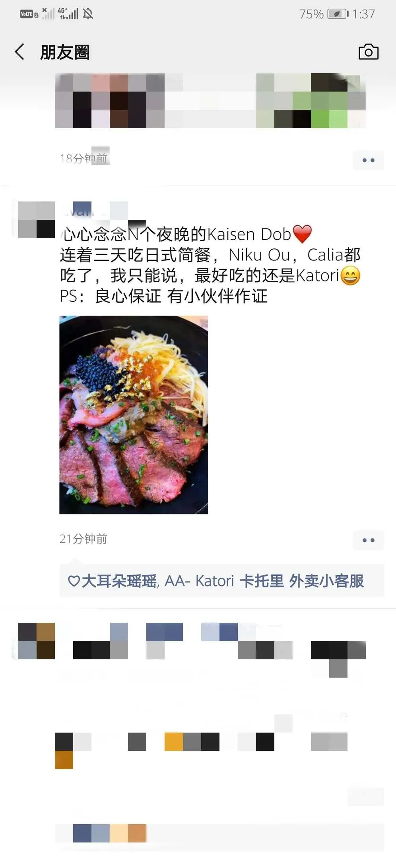396x860 pixels.
Task: Tap the back arrow next to 朋友圈
Action: click(x=19, y=52)
